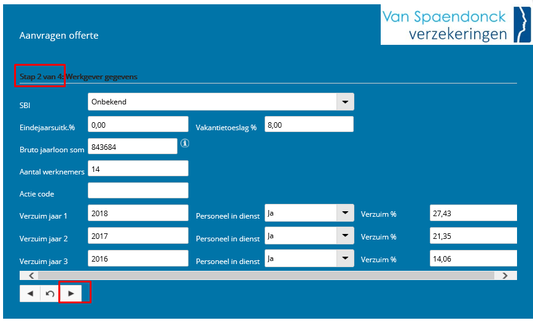Expand Personeel in dienst dropdown for 2016

[345, 259]
